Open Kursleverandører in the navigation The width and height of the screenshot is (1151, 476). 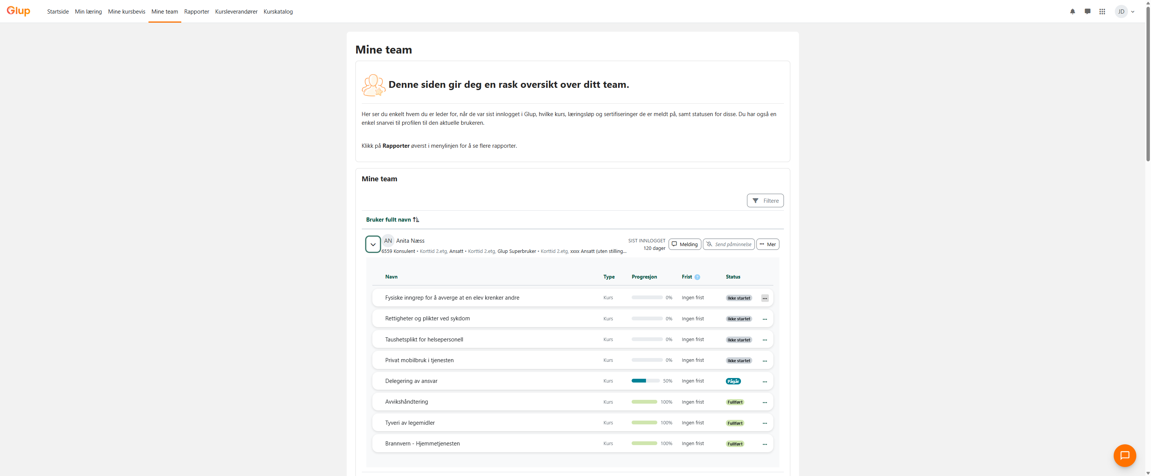[236, 12]
